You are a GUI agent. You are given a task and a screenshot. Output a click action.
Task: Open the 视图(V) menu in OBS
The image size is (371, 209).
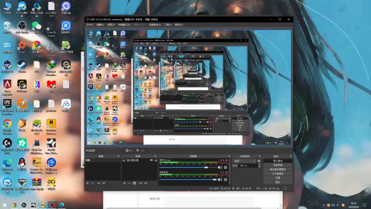(111, 25)
